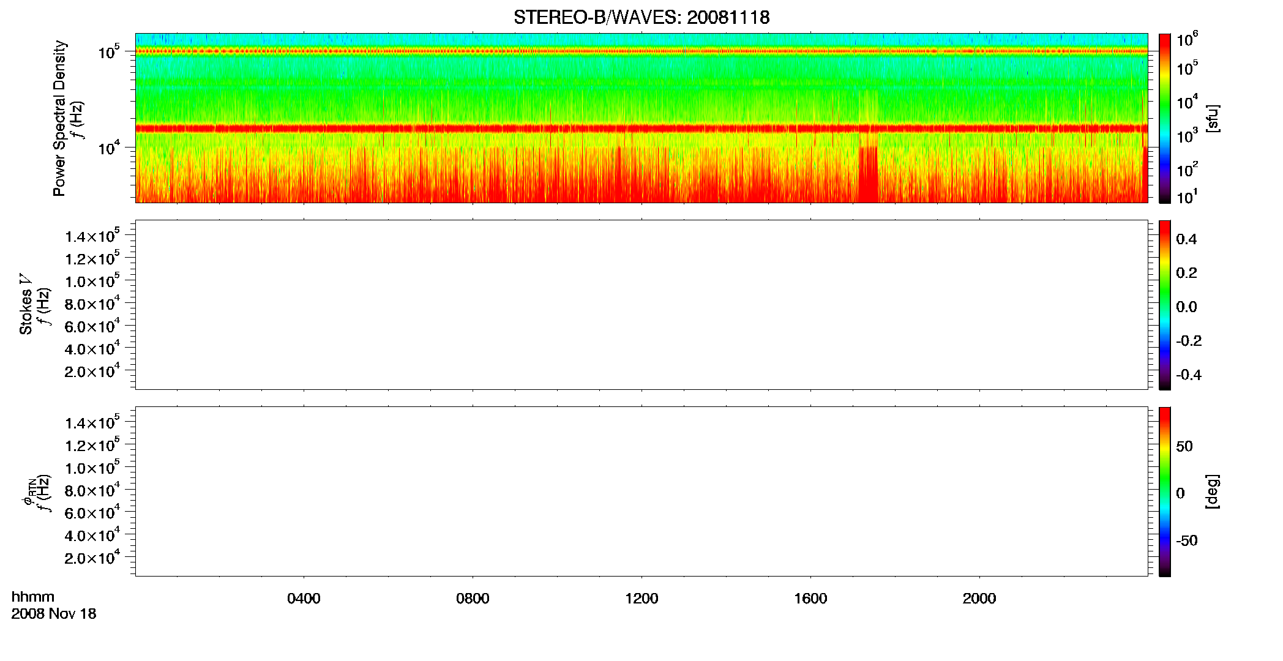Click the hhmm time format label

(33, 597)
